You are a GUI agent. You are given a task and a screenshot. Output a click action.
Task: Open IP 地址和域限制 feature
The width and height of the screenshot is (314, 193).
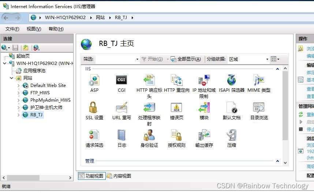click(x=204, y=86)
